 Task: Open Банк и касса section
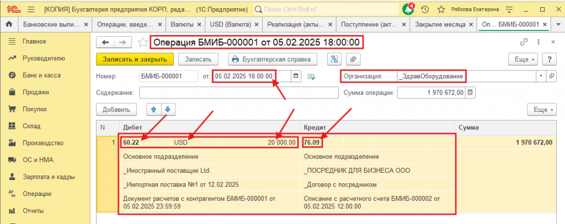coord(41,75)
